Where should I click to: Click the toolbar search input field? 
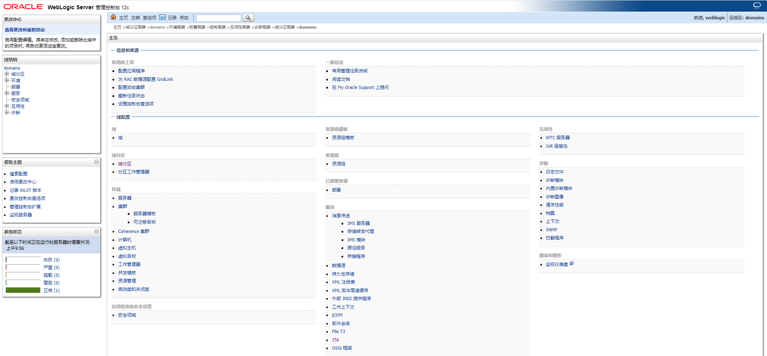(219, 18)
